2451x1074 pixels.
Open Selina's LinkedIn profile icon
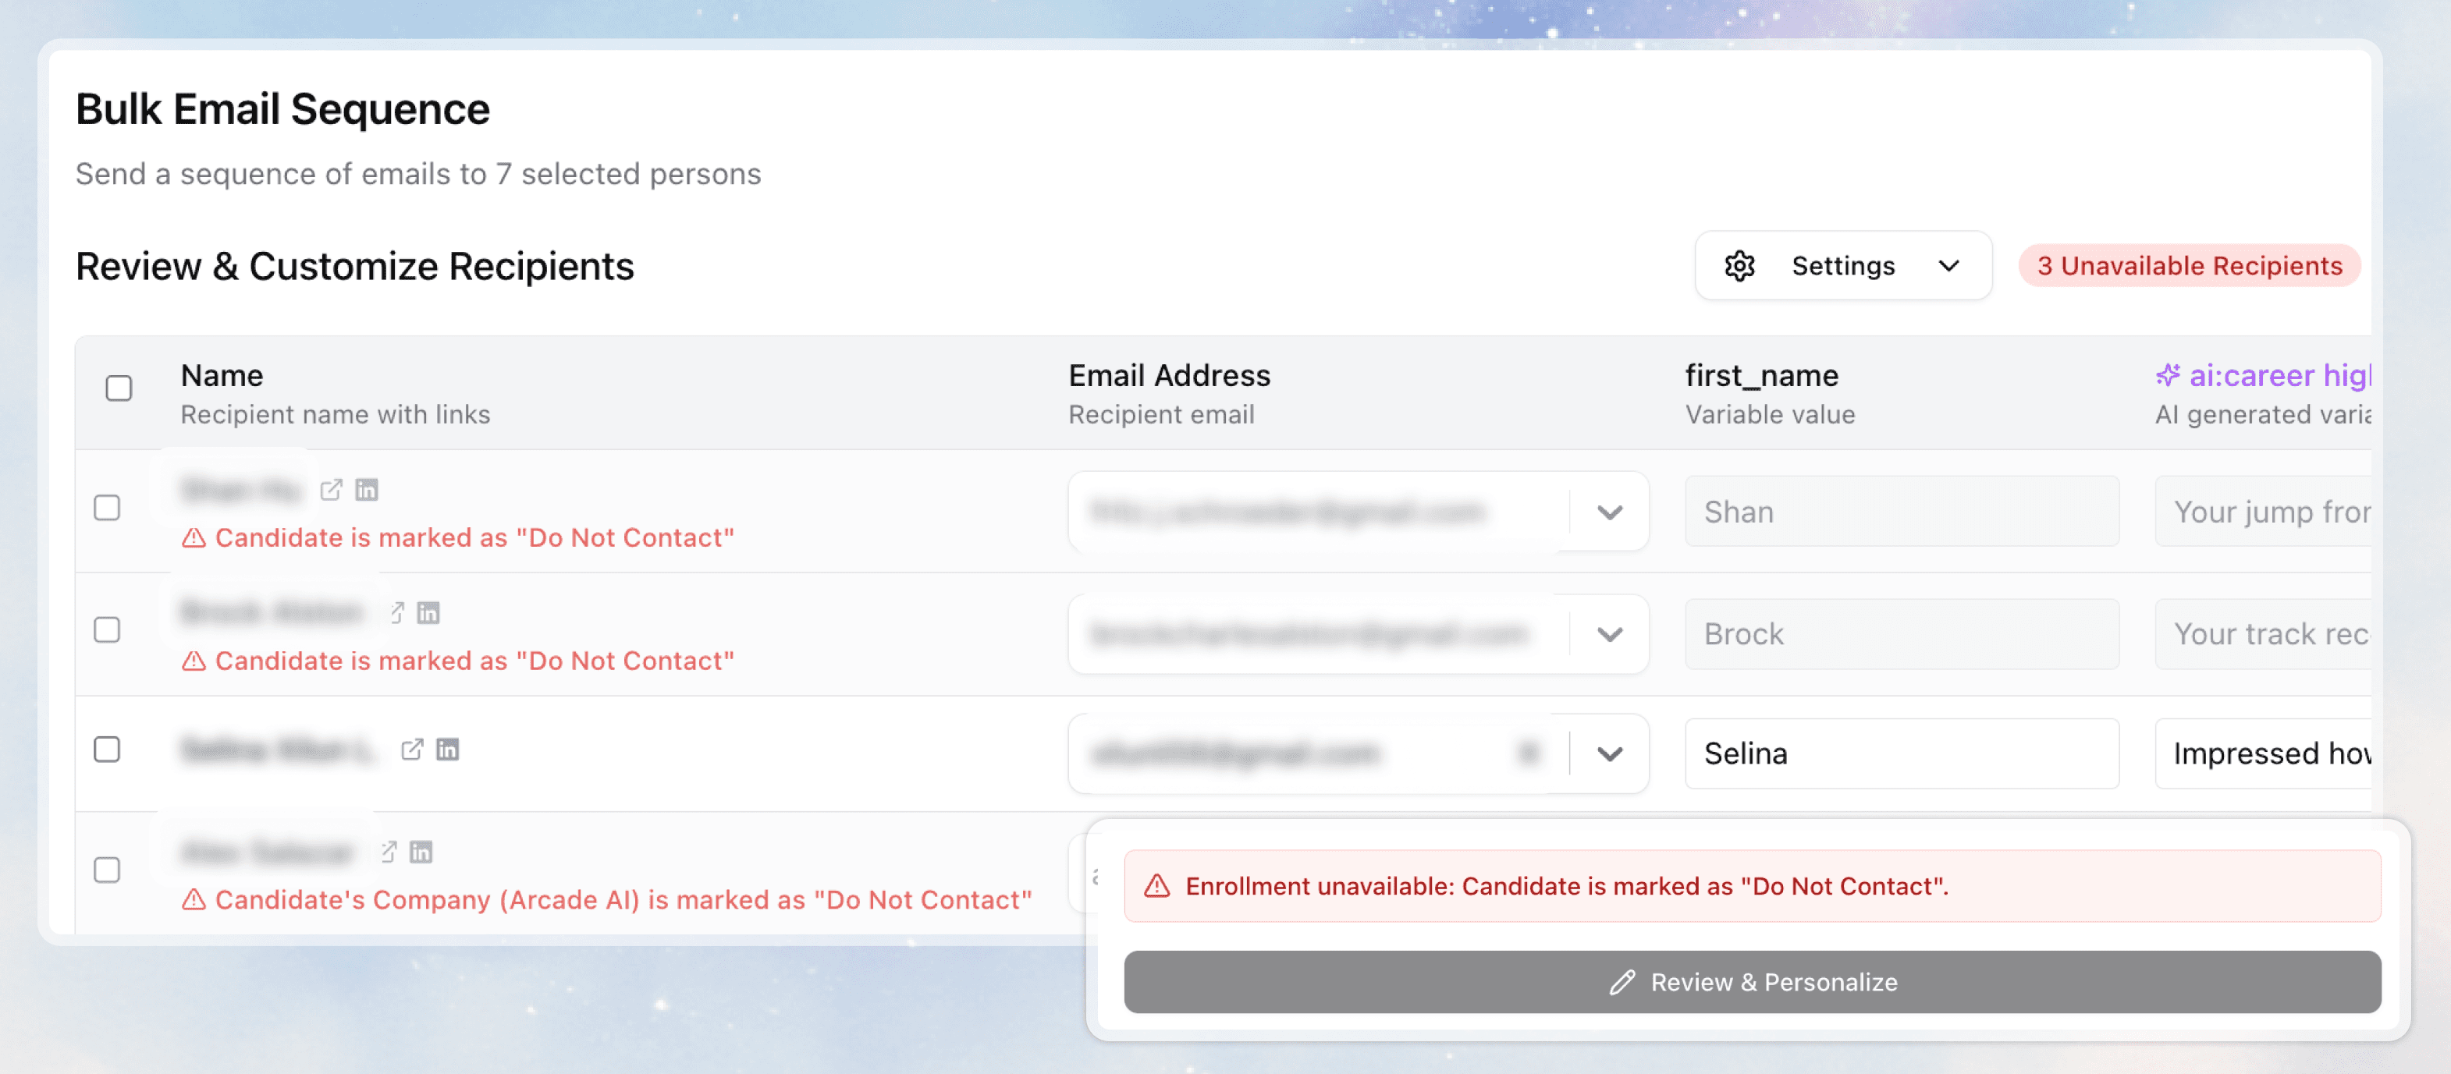(447, 750)
